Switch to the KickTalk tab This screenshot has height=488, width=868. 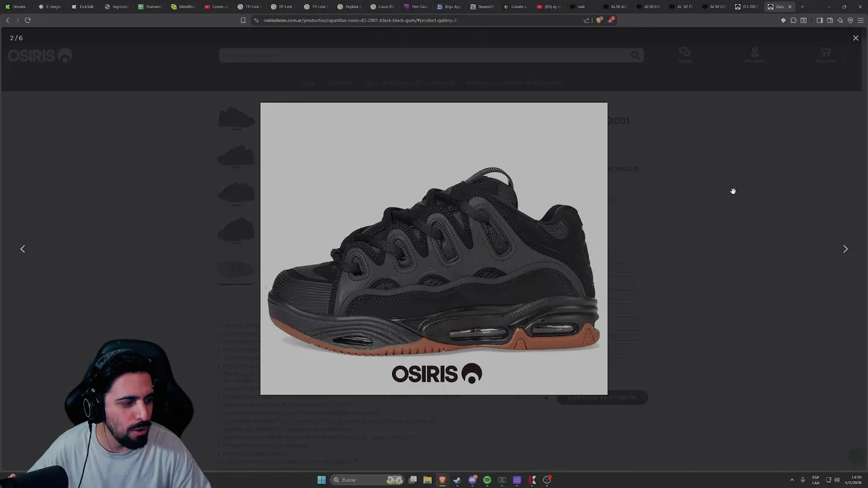point(83,7)
